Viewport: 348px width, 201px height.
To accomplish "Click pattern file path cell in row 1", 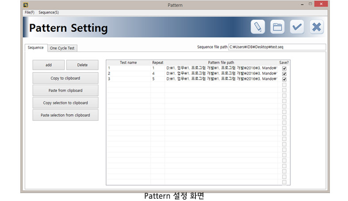I will click(x=221, y=68).
